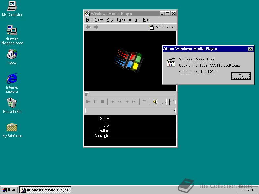The width and height of the screenshot is (259, 194).
Task: Click the Show: label in info panel
Action: pos(105,119)
